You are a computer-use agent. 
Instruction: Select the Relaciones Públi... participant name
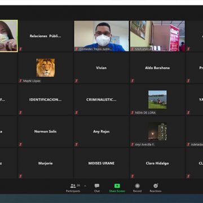pyautogui.click(x=45, y=36)
